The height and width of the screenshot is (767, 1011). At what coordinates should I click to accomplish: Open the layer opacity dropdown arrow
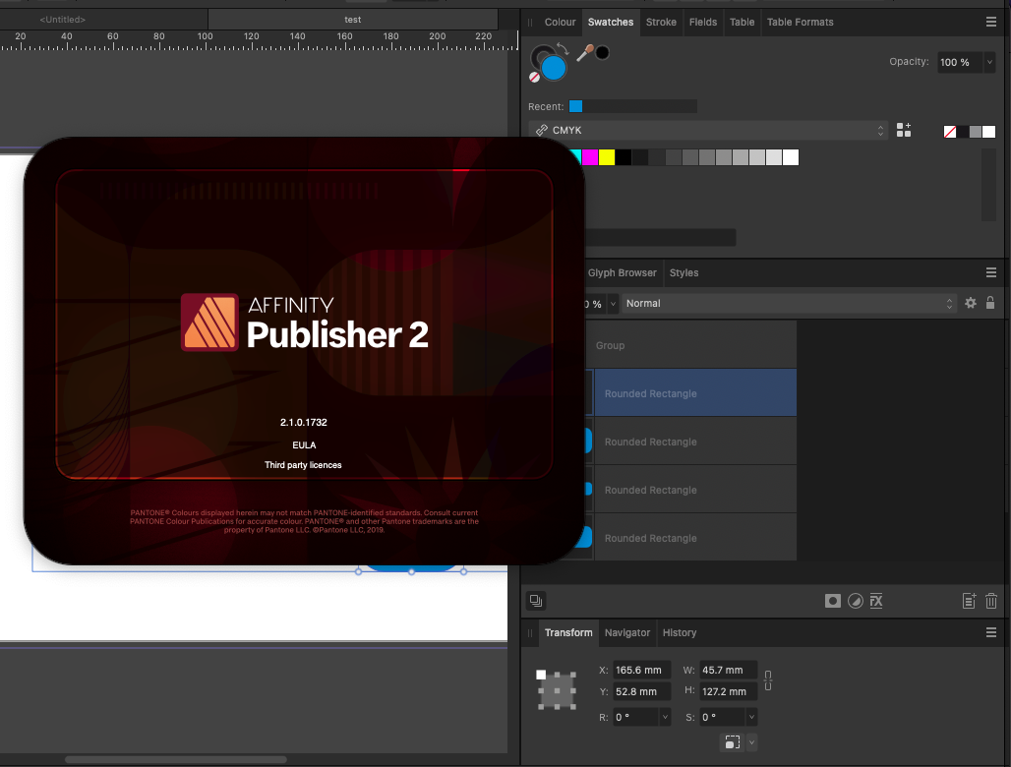tap(613, 304)
